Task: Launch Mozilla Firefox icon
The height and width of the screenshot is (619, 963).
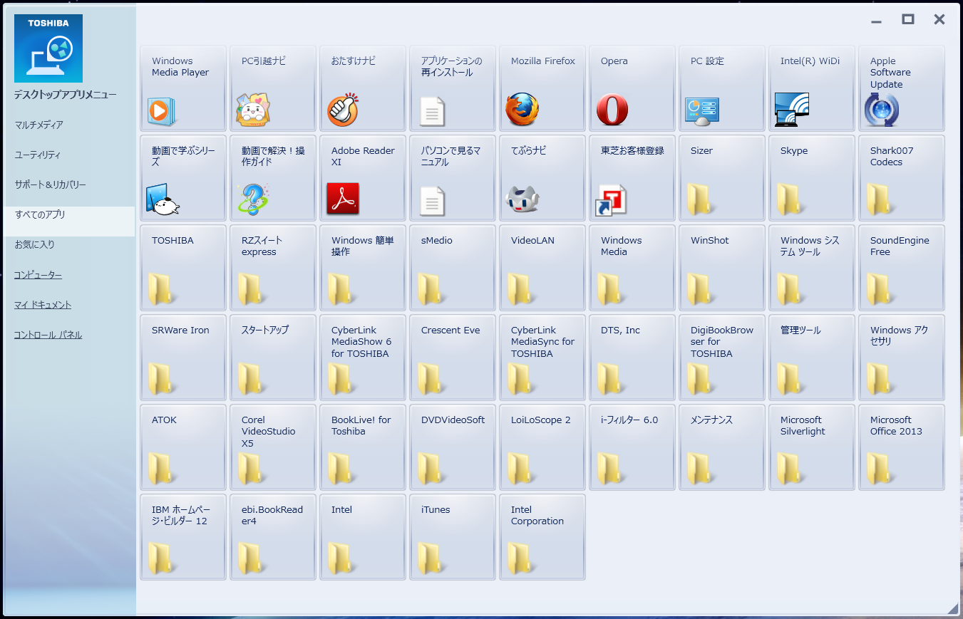Action: (x=522, y=110)
